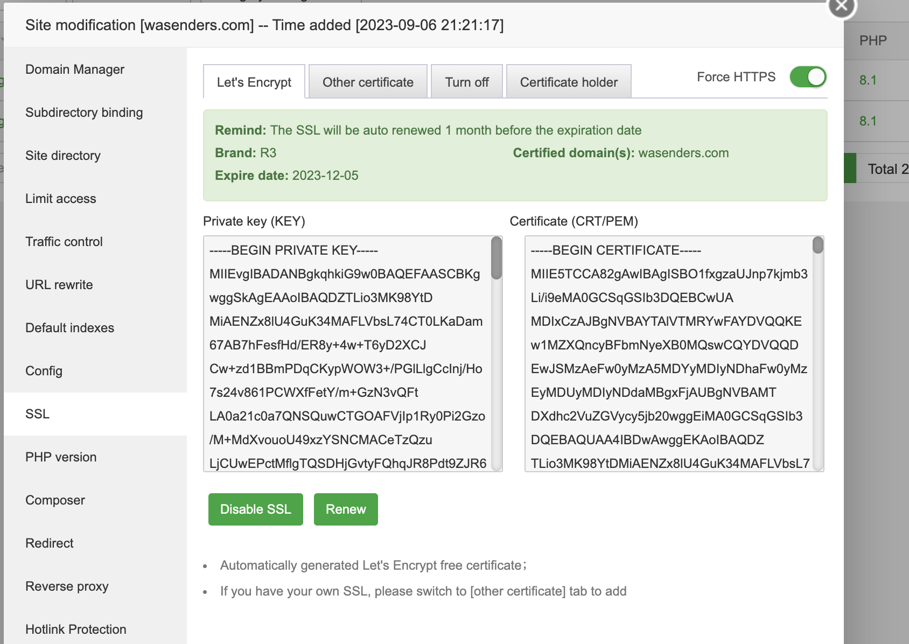
Task: Open the Other certificate tab
Action: [x=368, y=82]
